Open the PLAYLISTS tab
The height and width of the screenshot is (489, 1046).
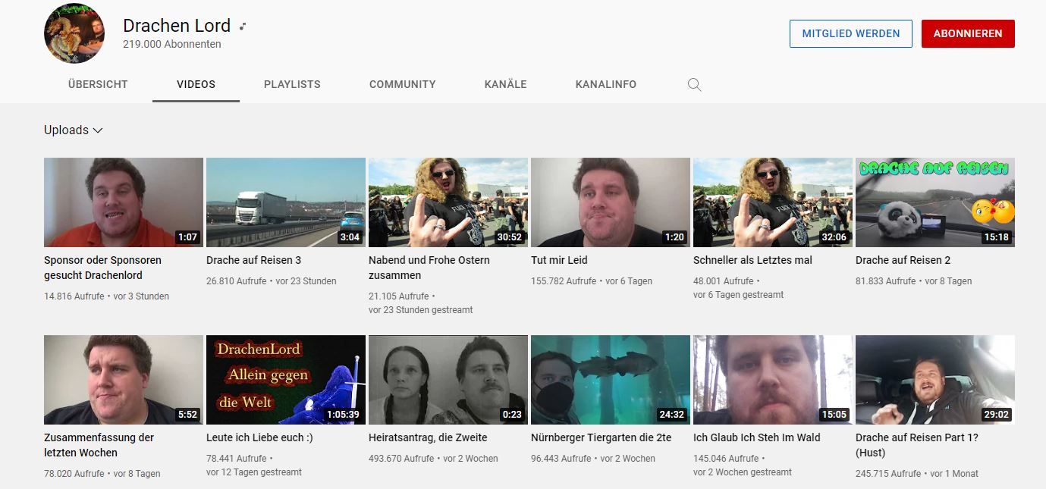(x=292, y=84)
